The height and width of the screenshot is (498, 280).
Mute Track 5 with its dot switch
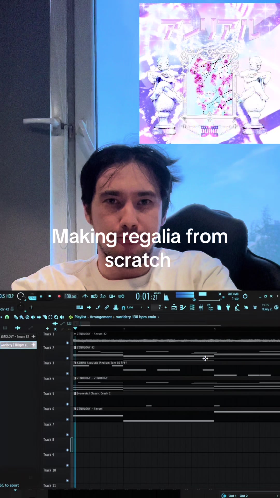tap(67, 404)
